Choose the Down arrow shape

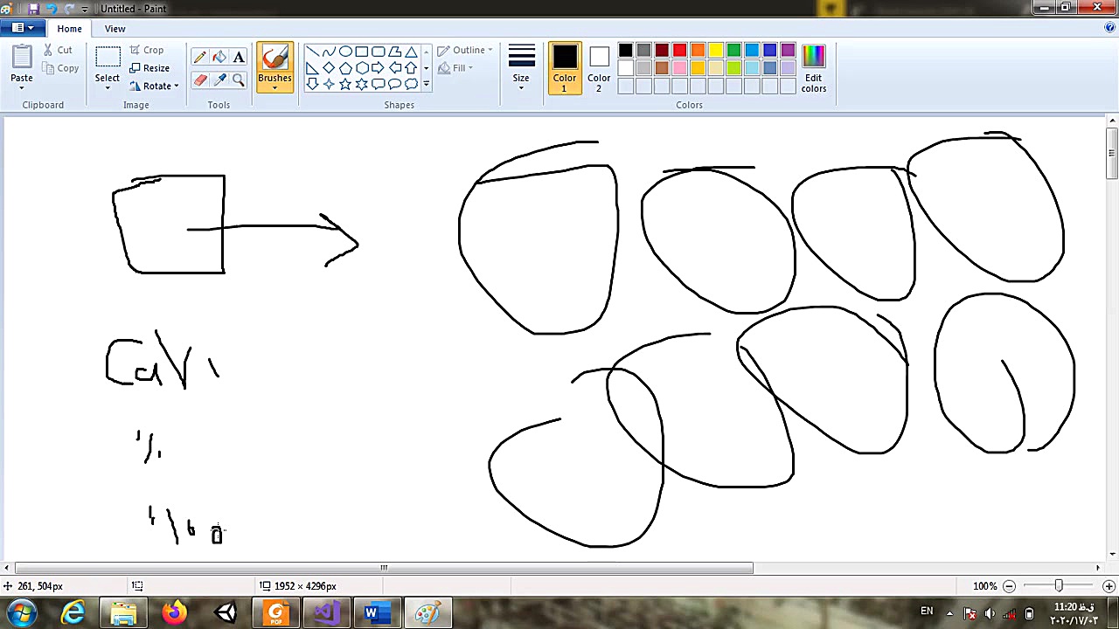coord(312,84)
